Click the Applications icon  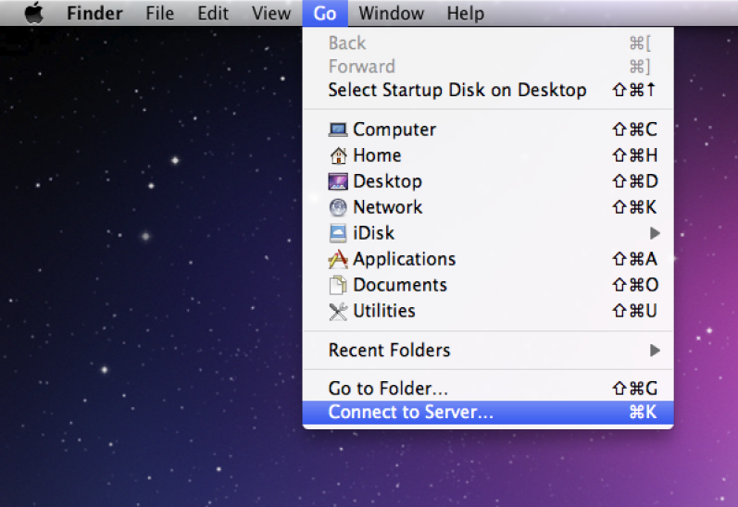[338, 259]
